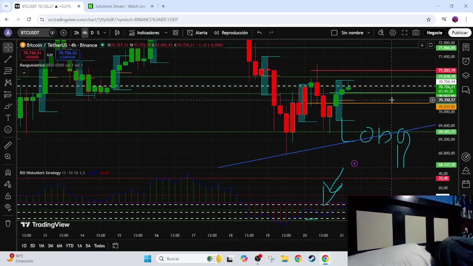Enter fullscreen mode
473x266 pixels.
pos(405,33)
